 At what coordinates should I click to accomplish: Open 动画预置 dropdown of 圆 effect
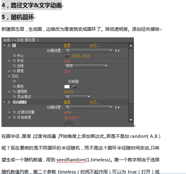click(x=89, y=51)
